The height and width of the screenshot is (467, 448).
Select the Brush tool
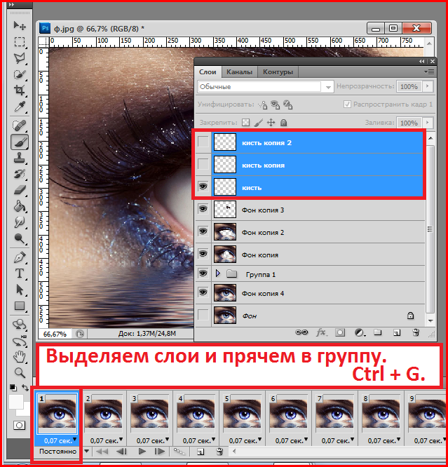[x=20, y=142]
